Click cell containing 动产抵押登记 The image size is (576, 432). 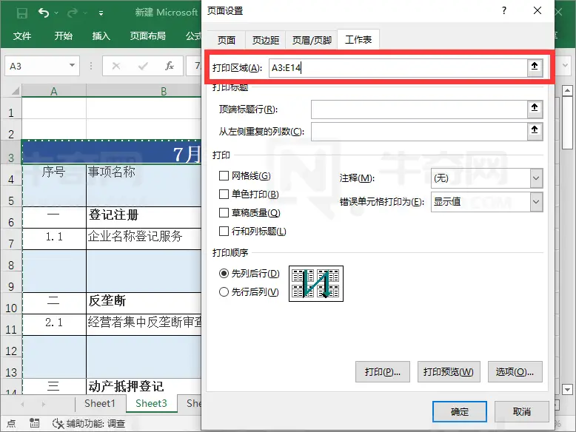tap(144, 386)
